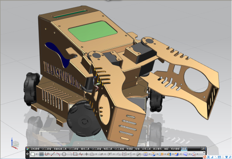
Task: Select the Extrude feature tool
Action: click(146, 154)
